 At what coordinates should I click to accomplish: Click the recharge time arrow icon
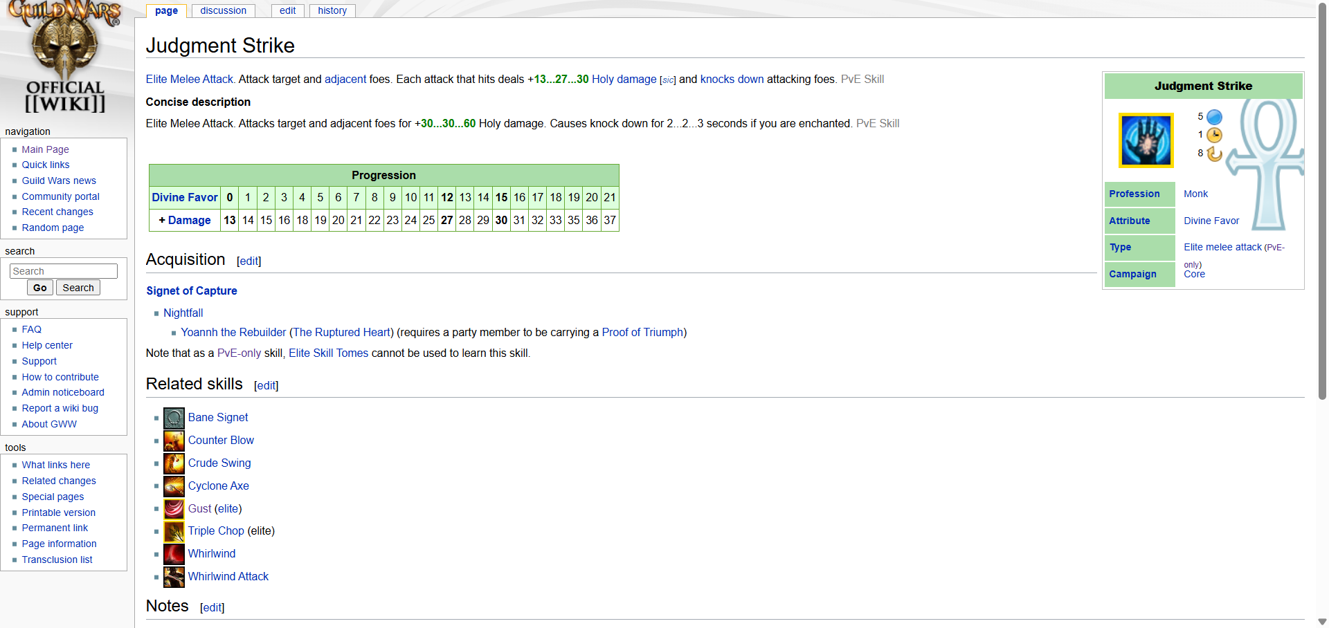(1214, 154)
